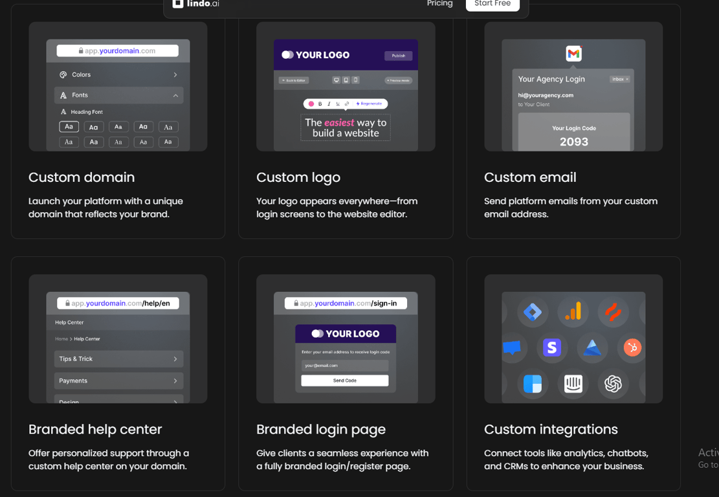
Task: Click the app.yourdomain.com address bar
Action: pos(117,51)
